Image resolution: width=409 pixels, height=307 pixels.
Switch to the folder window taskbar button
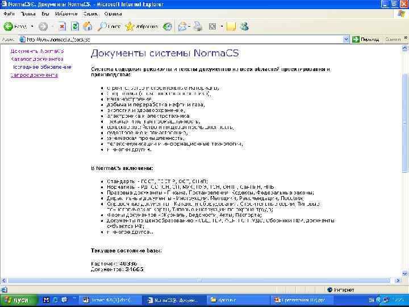point(239,301)
